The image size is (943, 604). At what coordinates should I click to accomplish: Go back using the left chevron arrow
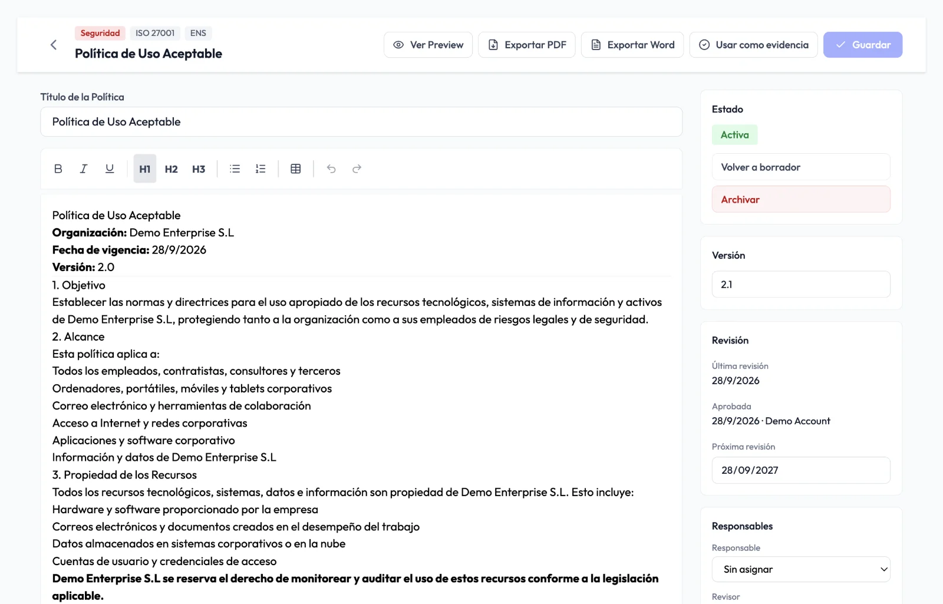(54, 45)
